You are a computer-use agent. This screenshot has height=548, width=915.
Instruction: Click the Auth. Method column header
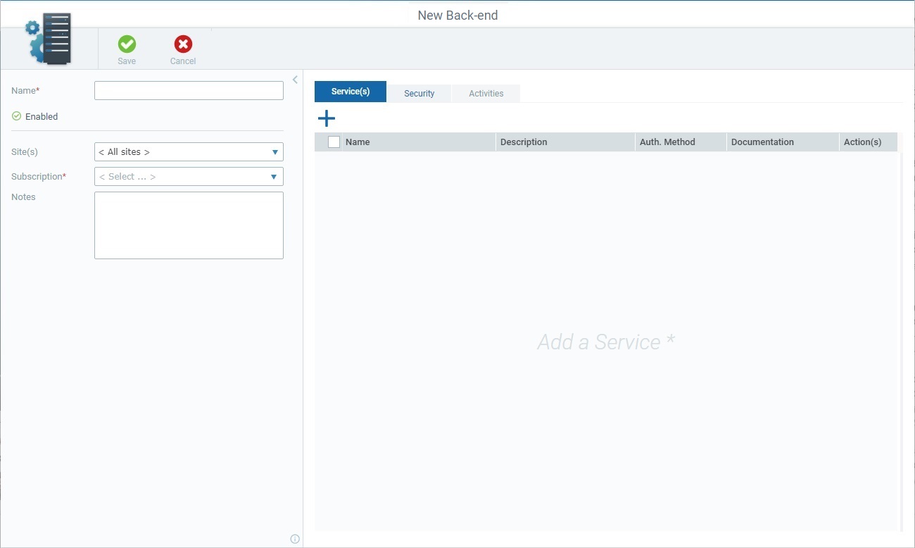pos(667,142)
